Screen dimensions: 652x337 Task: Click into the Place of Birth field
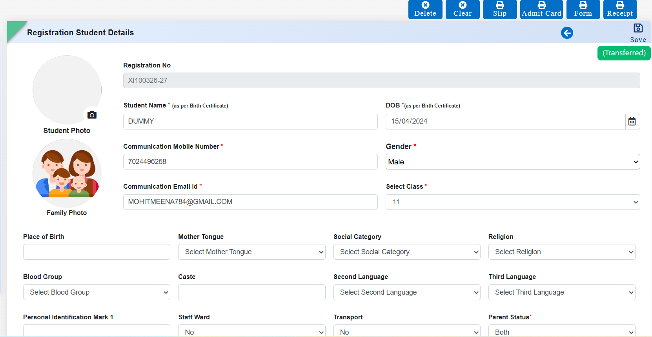97,252
